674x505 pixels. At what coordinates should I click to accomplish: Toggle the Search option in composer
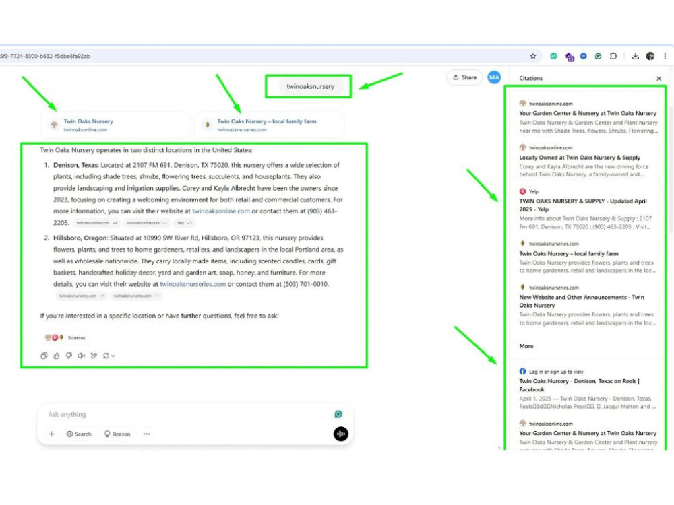pos(79,434)
